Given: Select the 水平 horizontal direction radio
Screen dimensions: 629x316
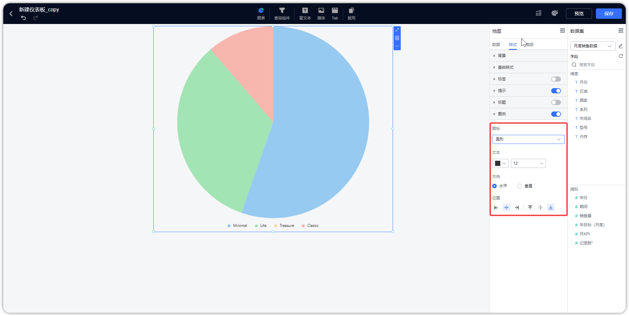Looking at the screenshot, I should tap(494, 186).
